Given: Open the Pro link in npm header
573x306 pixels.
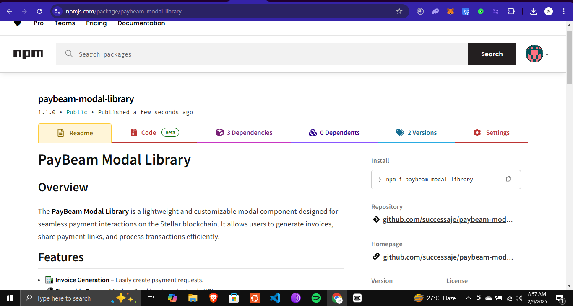Looking at the screenshot, I should point(39,23).
